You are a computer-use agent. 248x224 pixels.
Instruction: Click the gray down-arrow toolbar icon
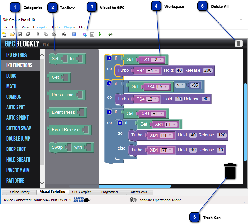click(x=92, y=34)
